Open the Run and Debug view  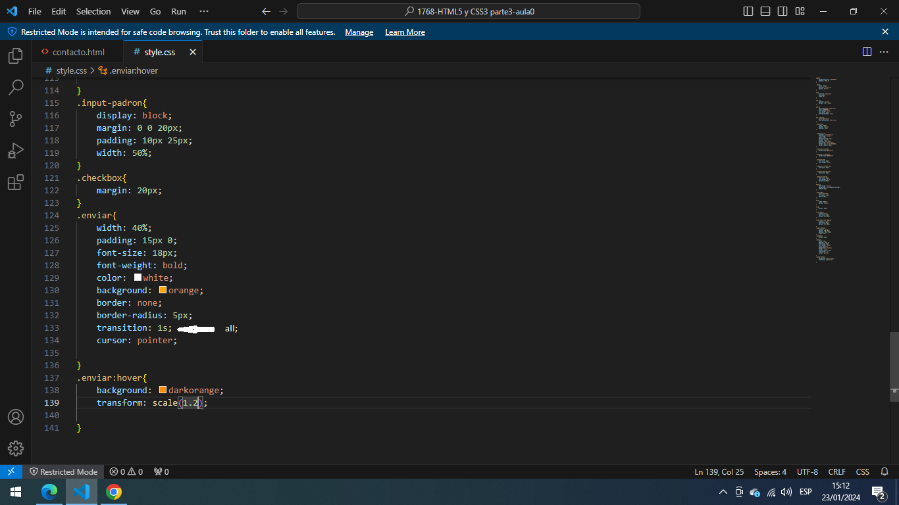(16, 151)
